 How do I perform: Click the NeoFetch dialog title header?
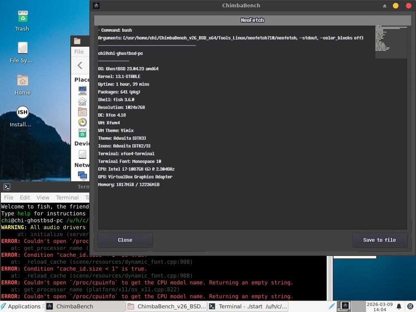252,20
